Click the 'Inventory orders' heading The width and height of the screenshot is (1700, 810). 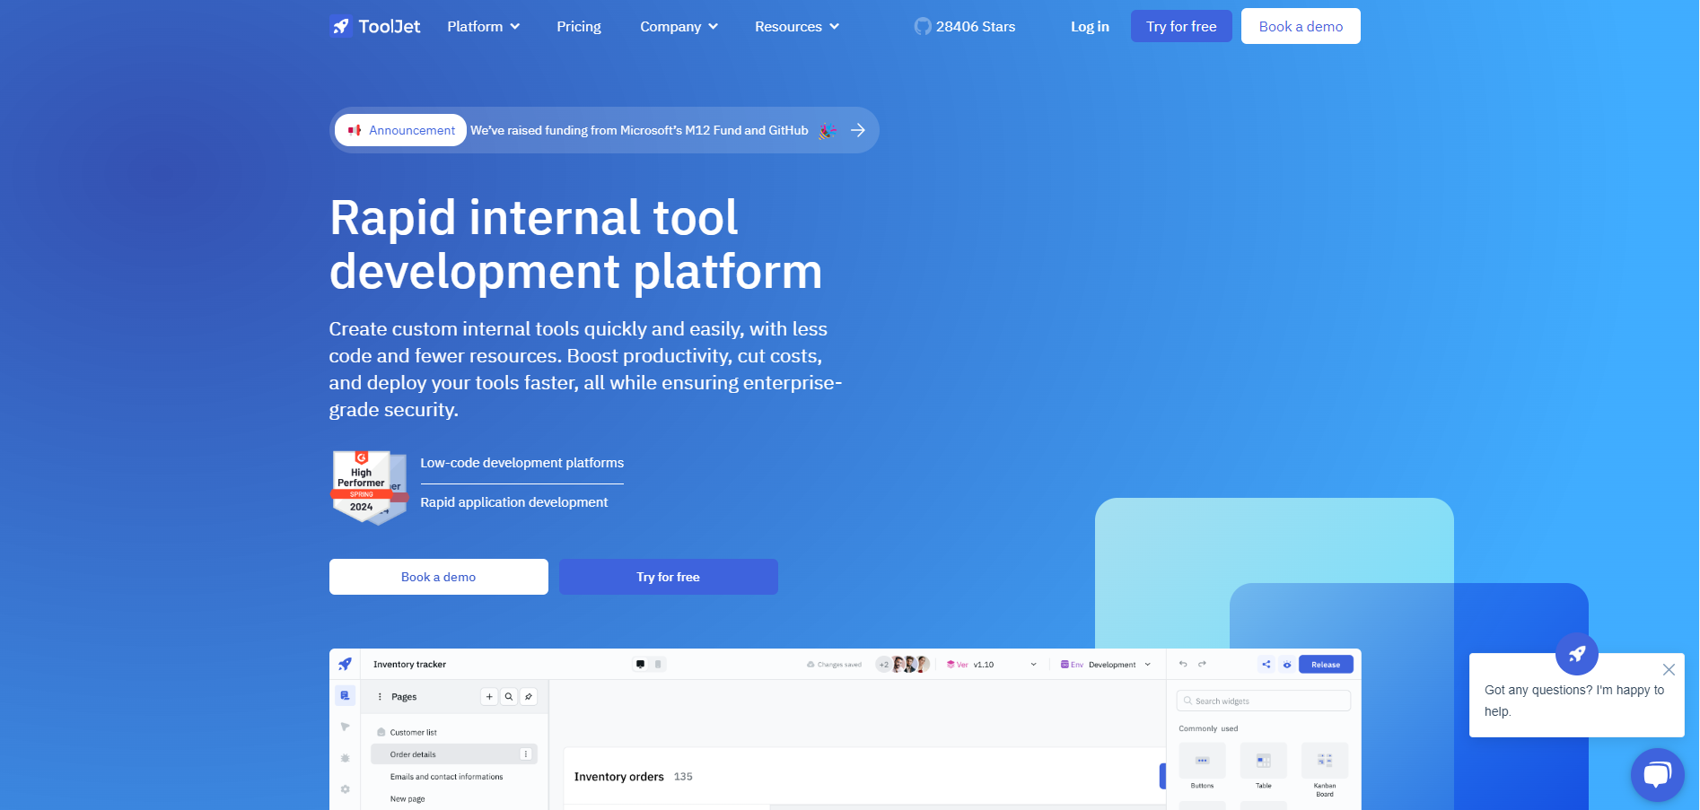[x=619, y=777]
